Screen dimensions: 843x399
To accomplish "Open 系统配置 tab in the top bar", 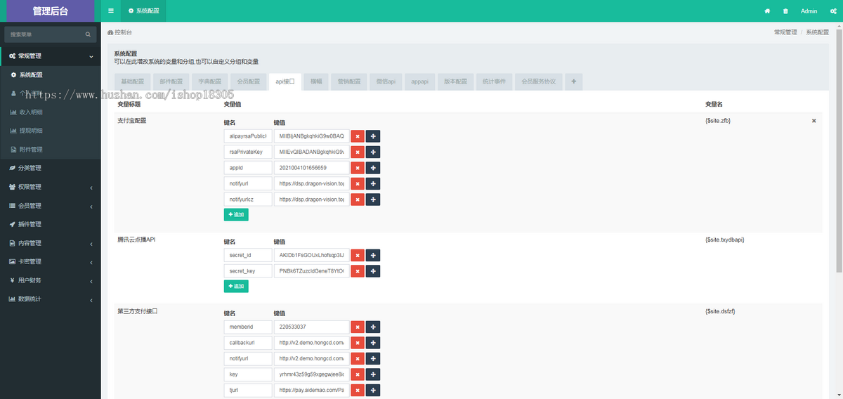I will coord(143,11).
